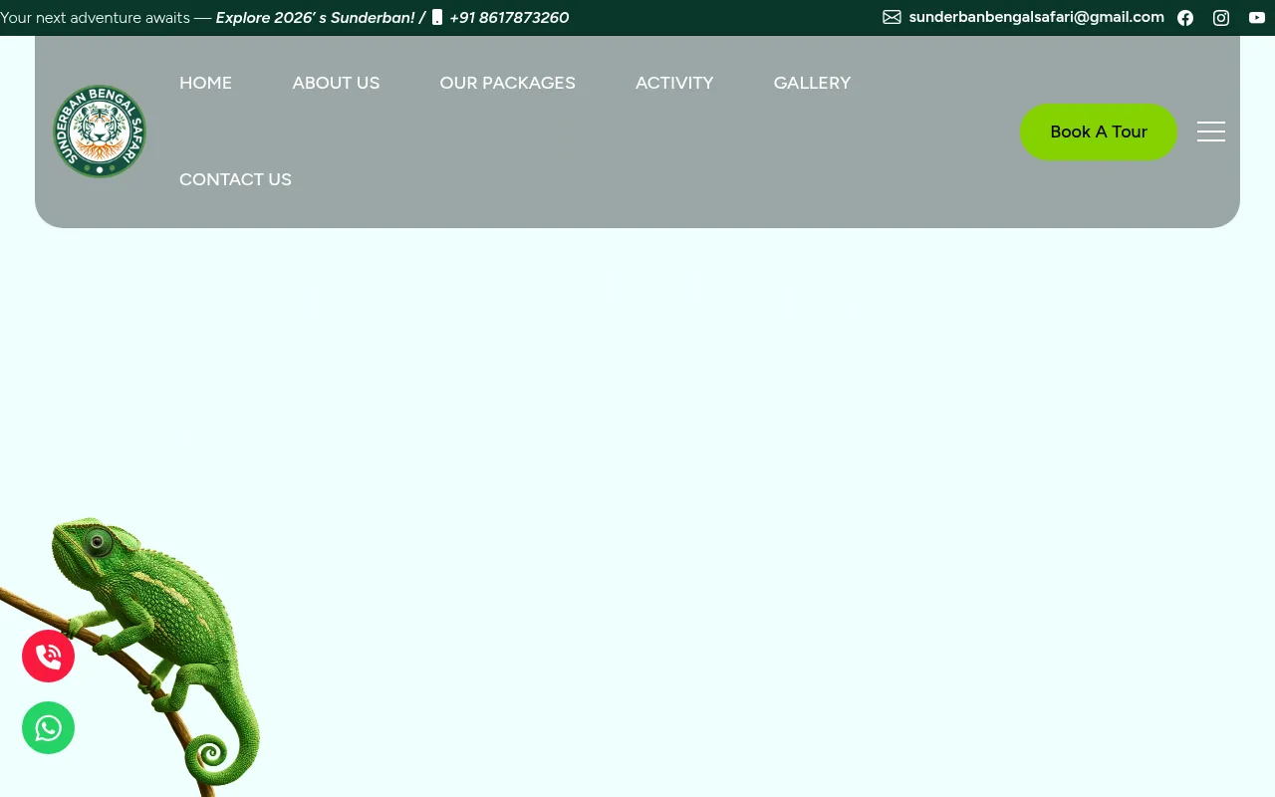Image resolution: width=1275 pixels, height=797 pixels.
Task: Click the red phone call floating button
Action: pyautogui.click(x=49, y=656)
